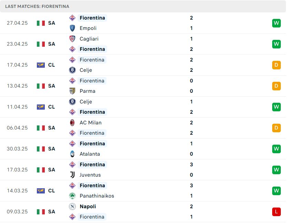Click the Italian flag on 27.04.25
Image resolution: width=287 pixels, height=223 pixels.
pyautogui.click(x=41, y=23)
